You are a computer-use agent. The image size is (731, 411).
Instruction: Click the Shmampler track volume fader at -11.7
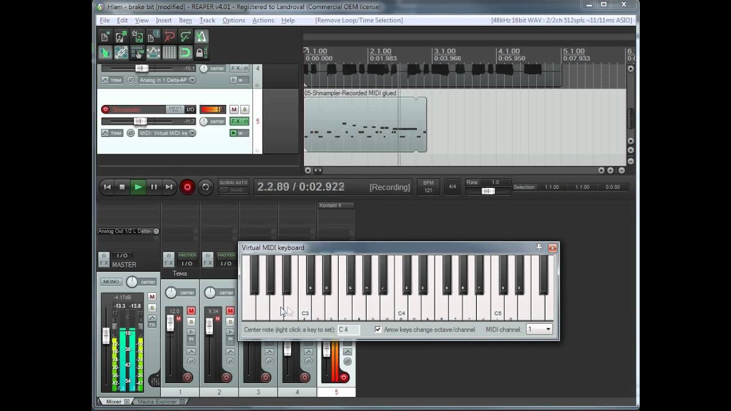pyautogui.click(x=140, y=121)
